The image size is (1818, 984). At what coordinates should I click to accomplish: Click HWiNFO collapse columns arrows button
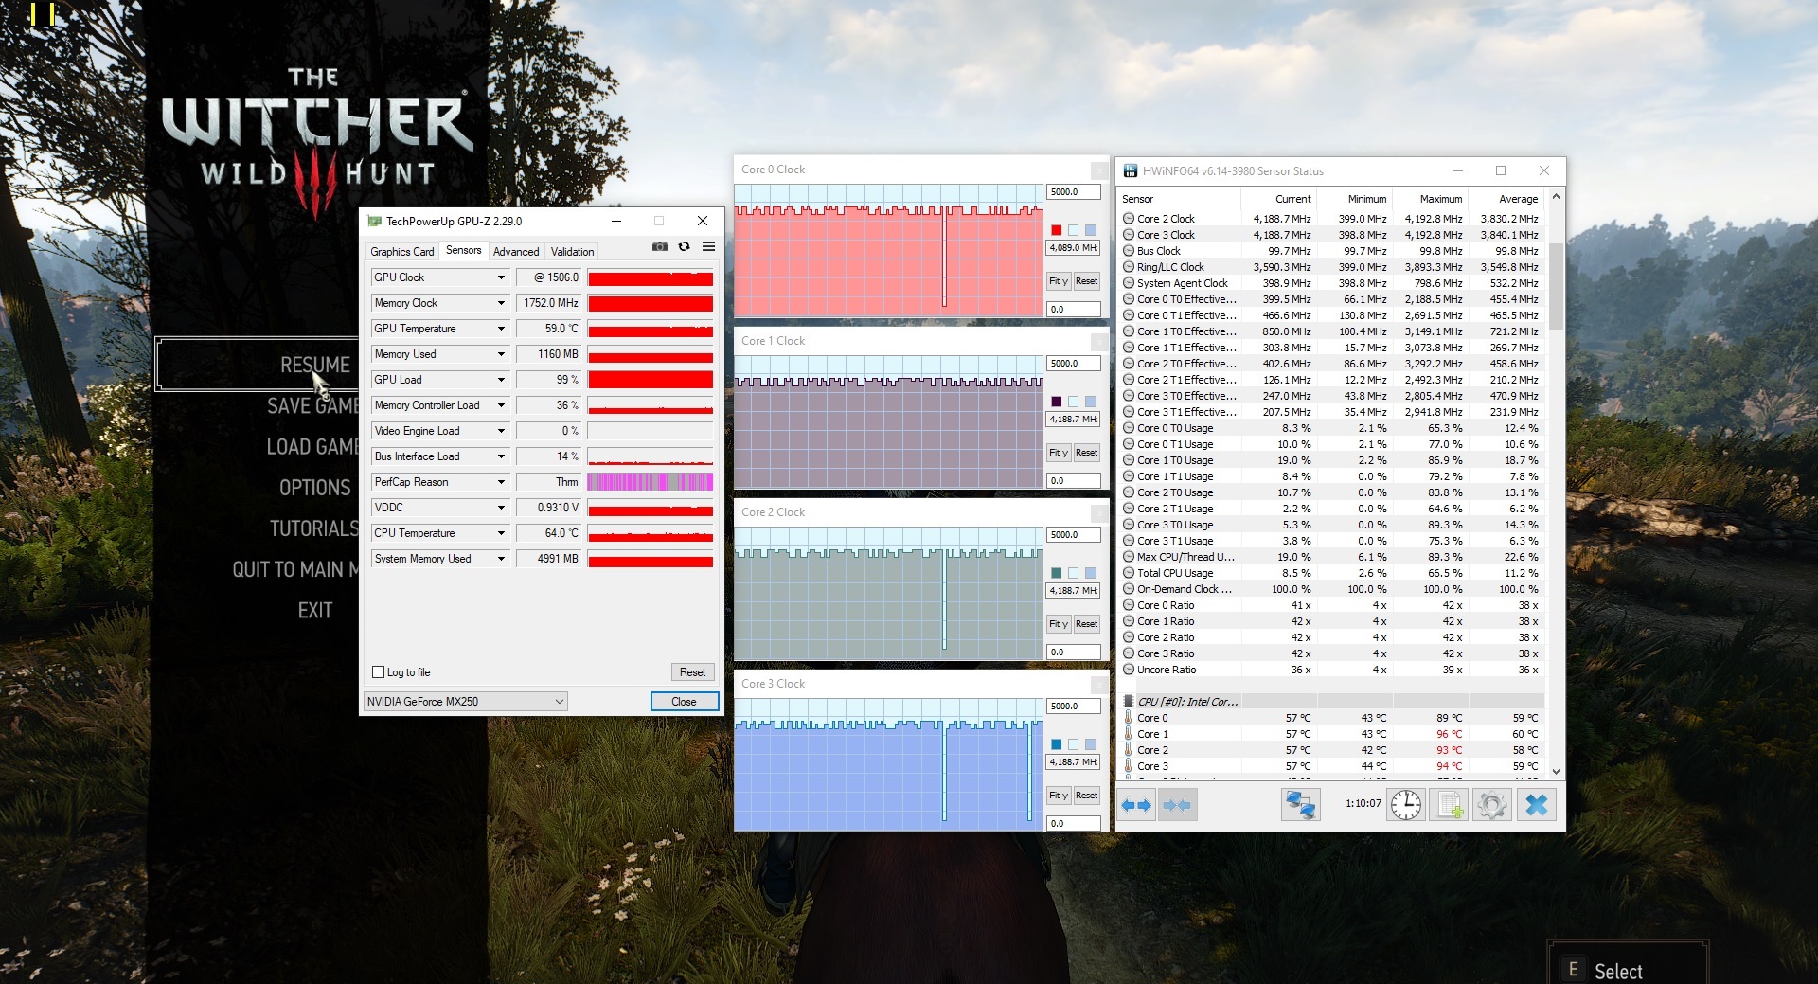pyautogui.click(x=1177, y=805)
